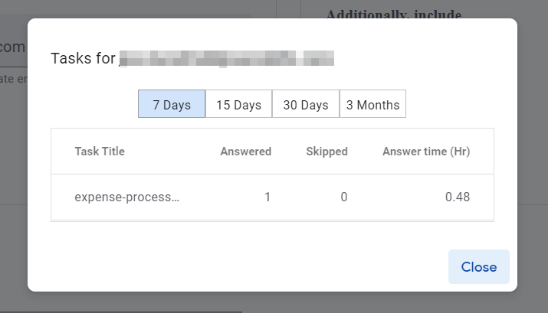
Task: Sort by the Answered column header
Action: [x=245, y=152]
